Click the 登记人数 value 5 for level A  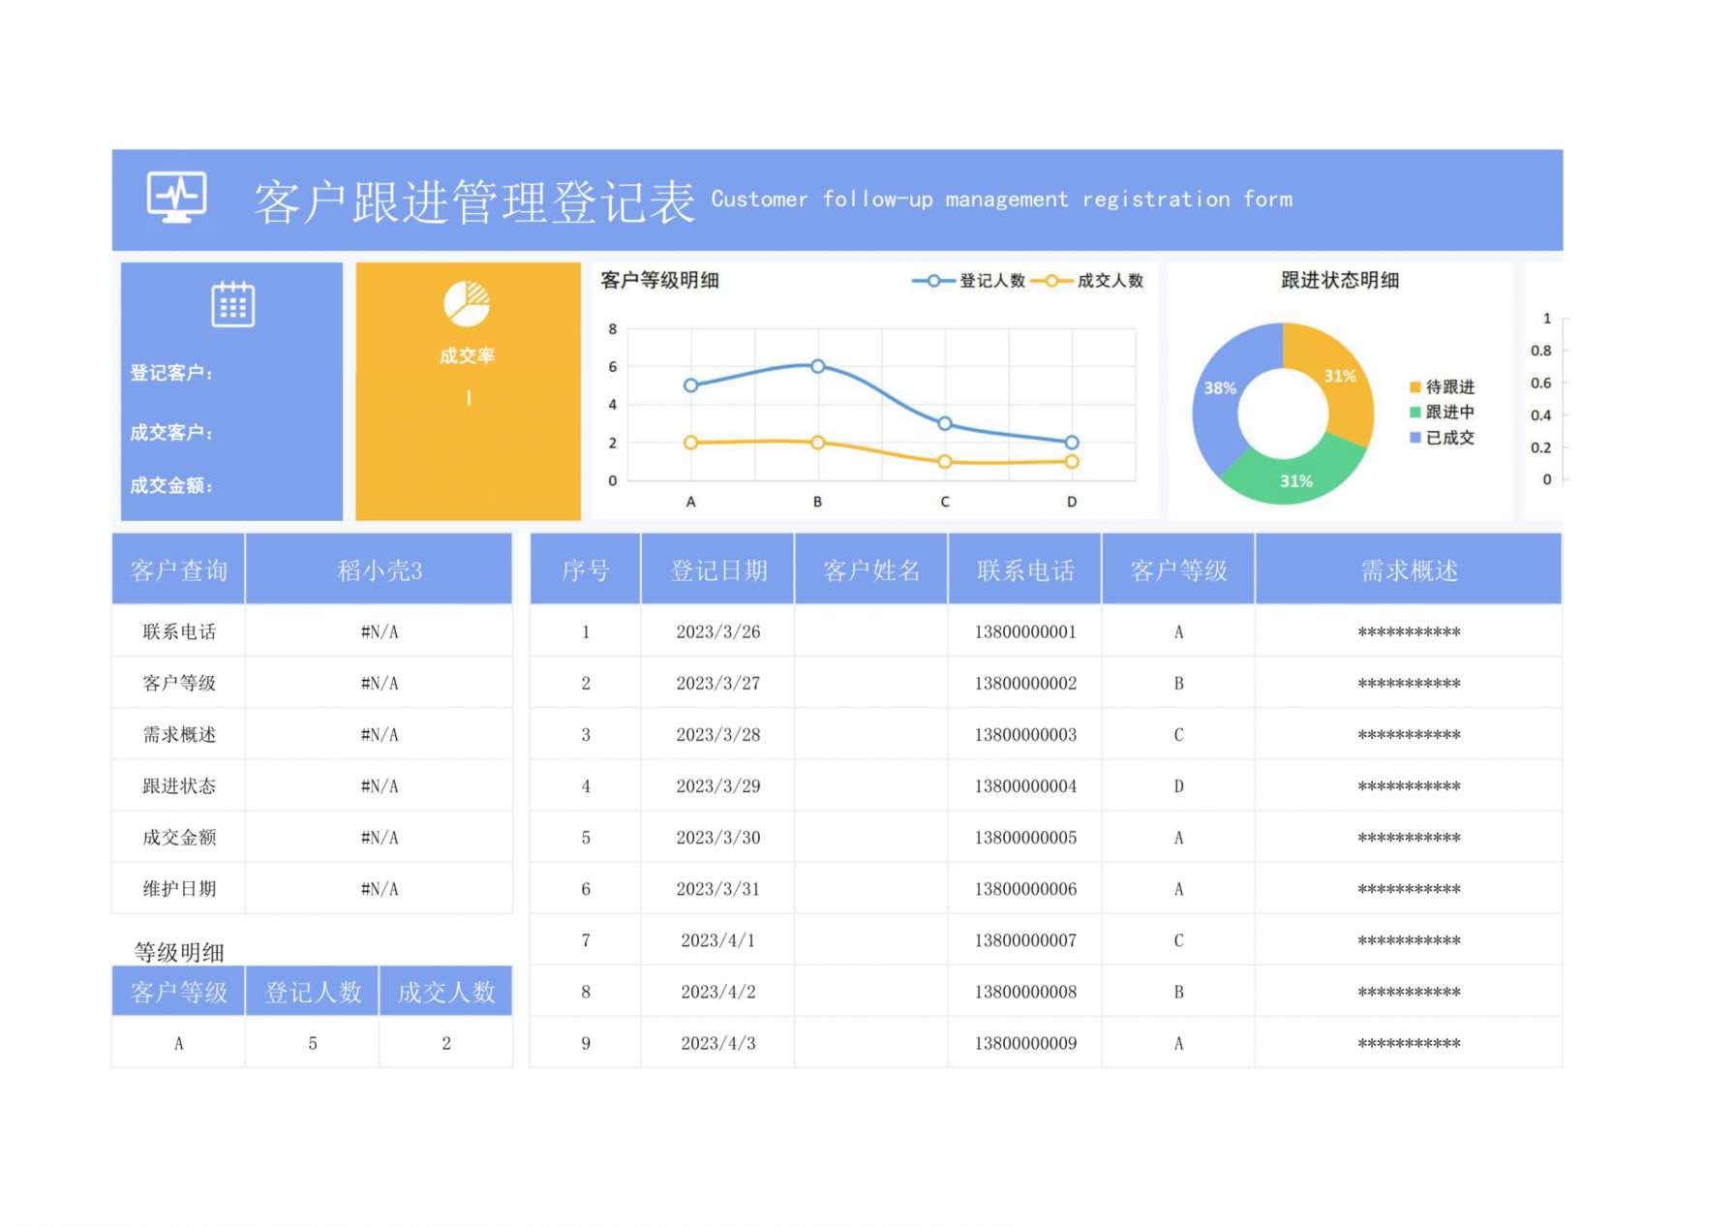pos(313,1043)
